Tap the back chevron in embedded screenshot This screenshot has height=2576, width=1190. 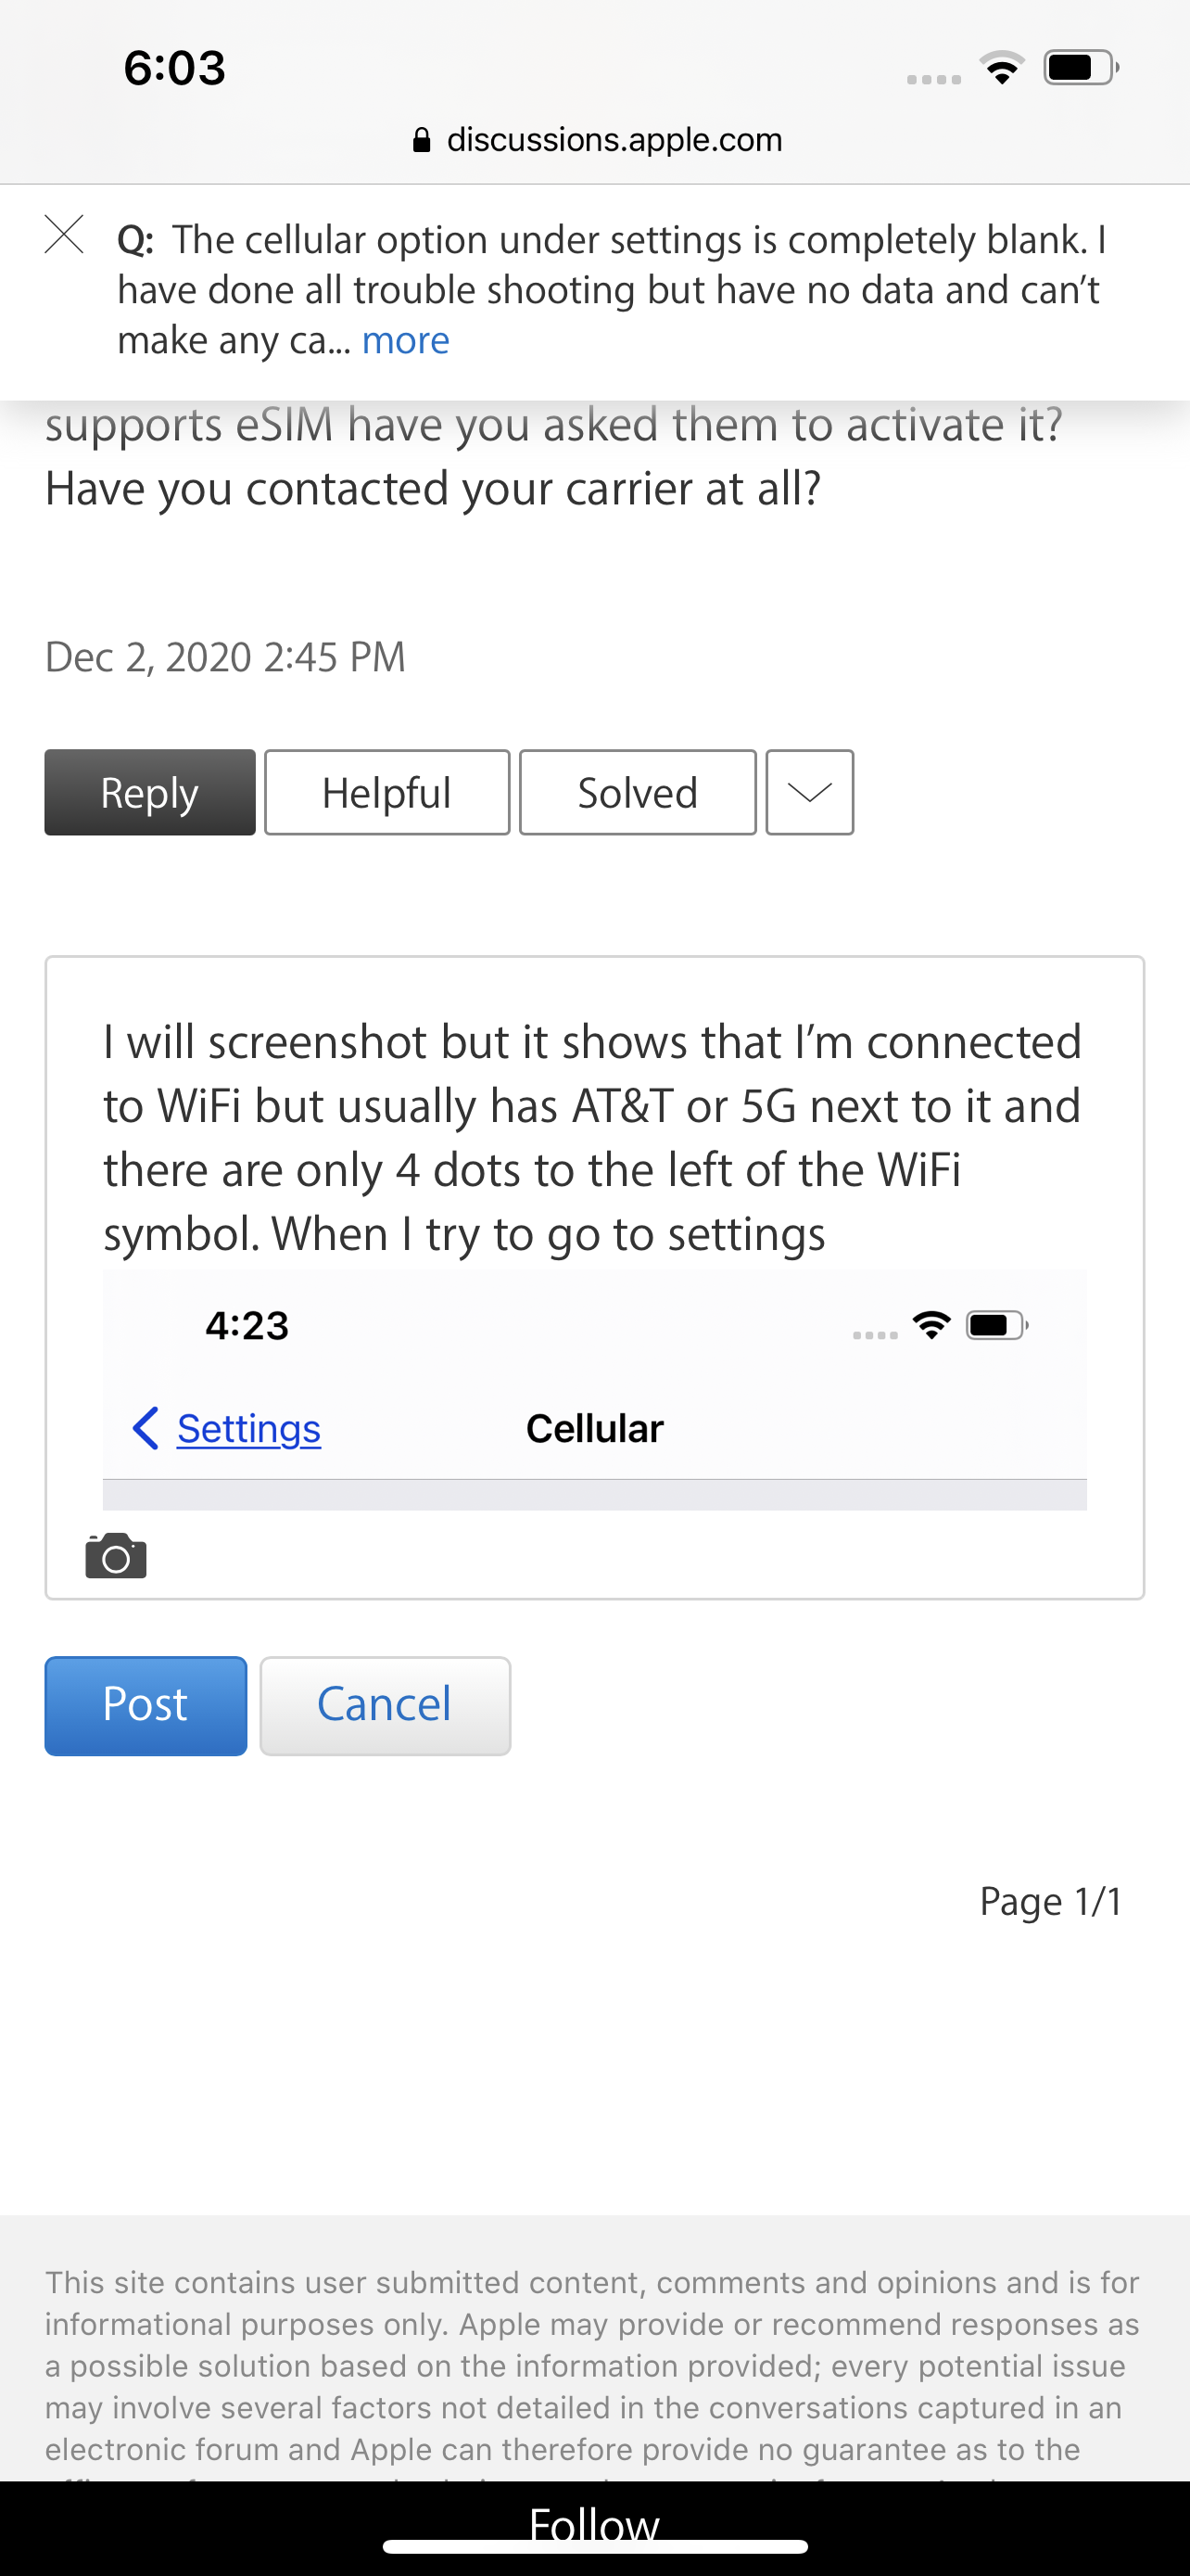[146, 1428]
